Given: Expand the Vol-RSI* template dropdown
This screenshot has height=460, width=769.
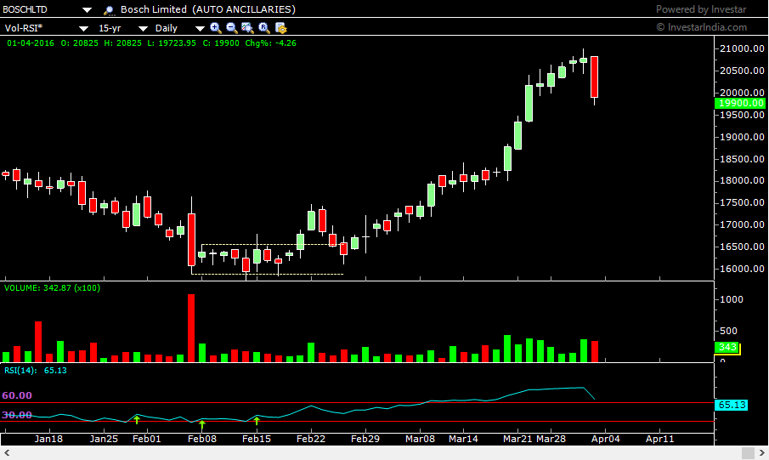Looking at the screenshot, I should pyautogui.click(x=84, y=28).
